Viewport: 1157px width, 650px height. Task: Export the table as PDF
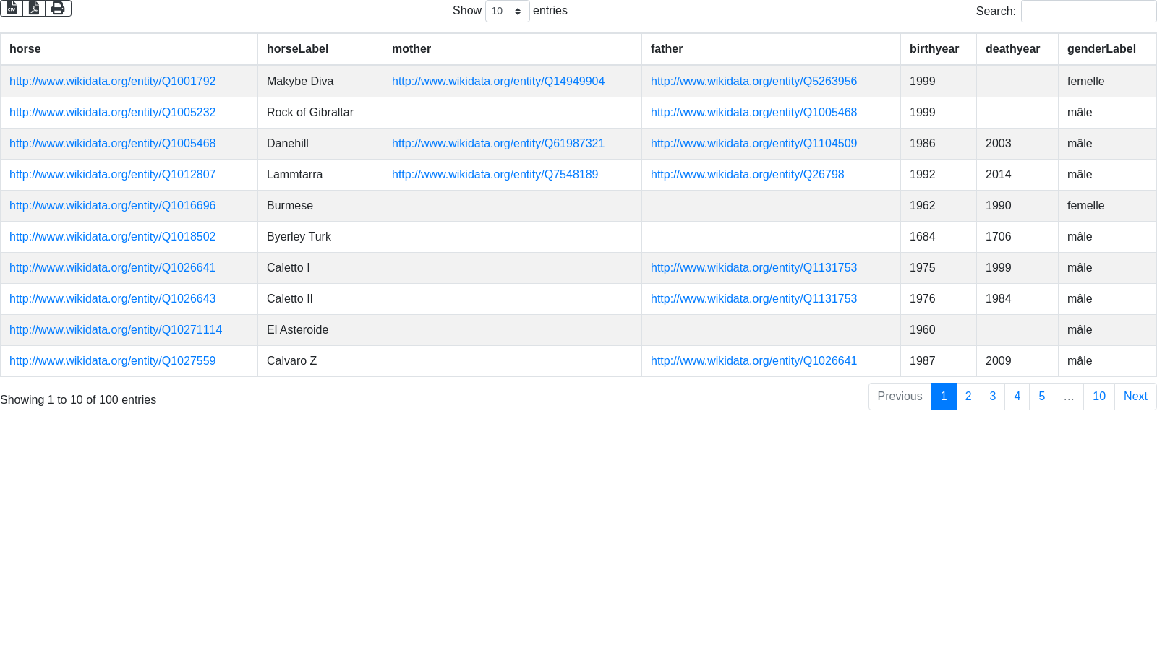pos(34,8)
